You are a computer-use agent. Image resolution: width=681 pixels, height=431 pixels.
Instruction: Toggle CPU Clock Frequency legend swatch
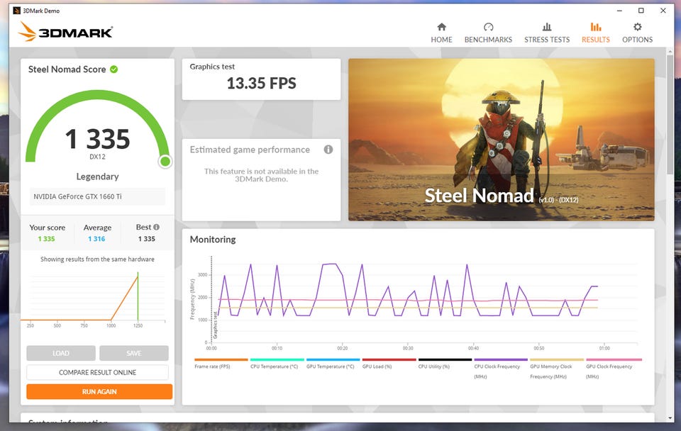pyautogui.click(x=501, y=360)
